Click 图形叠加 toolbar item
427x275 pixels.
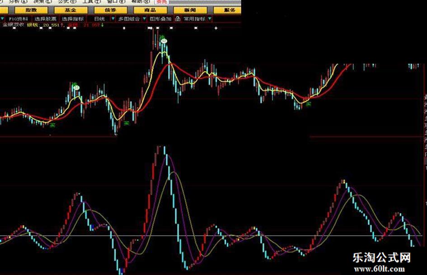pyautogui.click(x=161, y=19)
